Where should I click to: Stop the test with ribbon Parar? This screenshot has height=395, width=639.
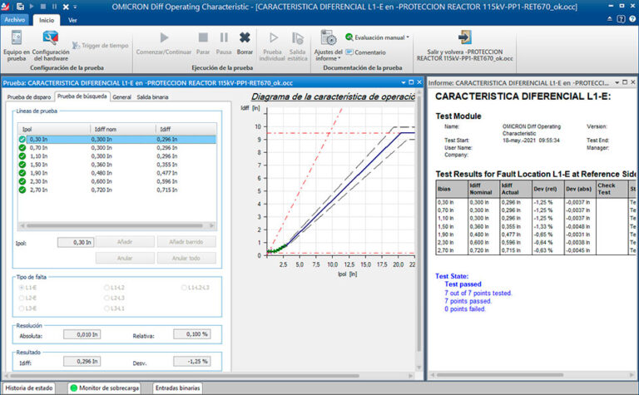(203, 44)
